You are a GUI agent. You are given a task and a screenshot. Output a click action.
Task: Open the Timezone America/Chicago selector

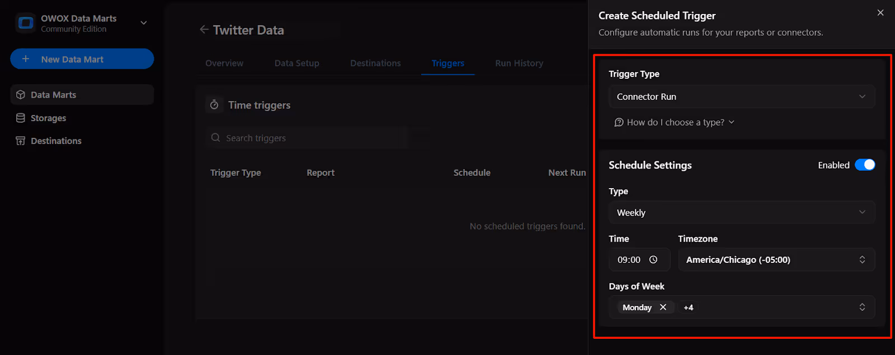point(776,260)
